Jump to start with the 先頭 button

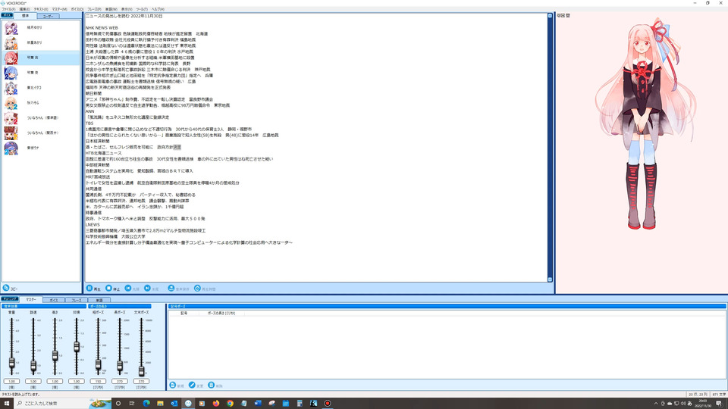tap(132, 289)
